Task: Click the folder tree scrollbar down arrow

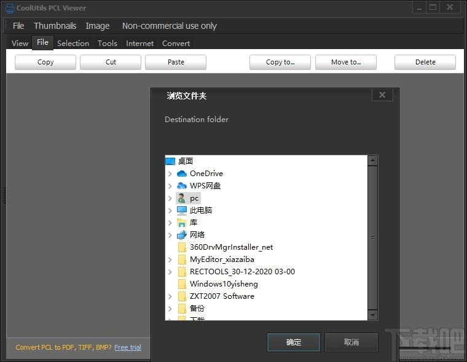Action: tap(372, 315)
